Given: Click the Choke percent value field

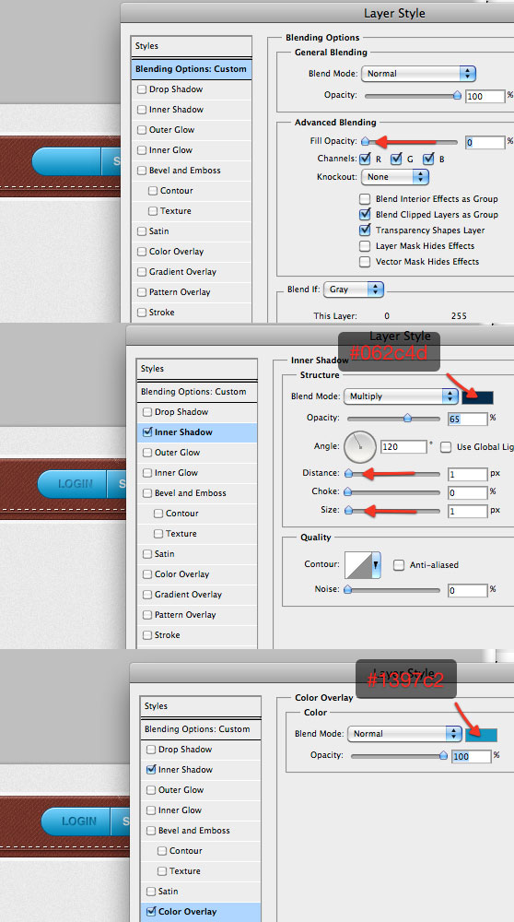Looking at the screenshot, I should pos(468,492).
